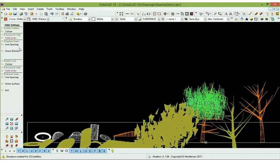Toggle Dashed Lines for Hilite Surf
This screenshot has width=280, height=162.
[12, 74]
